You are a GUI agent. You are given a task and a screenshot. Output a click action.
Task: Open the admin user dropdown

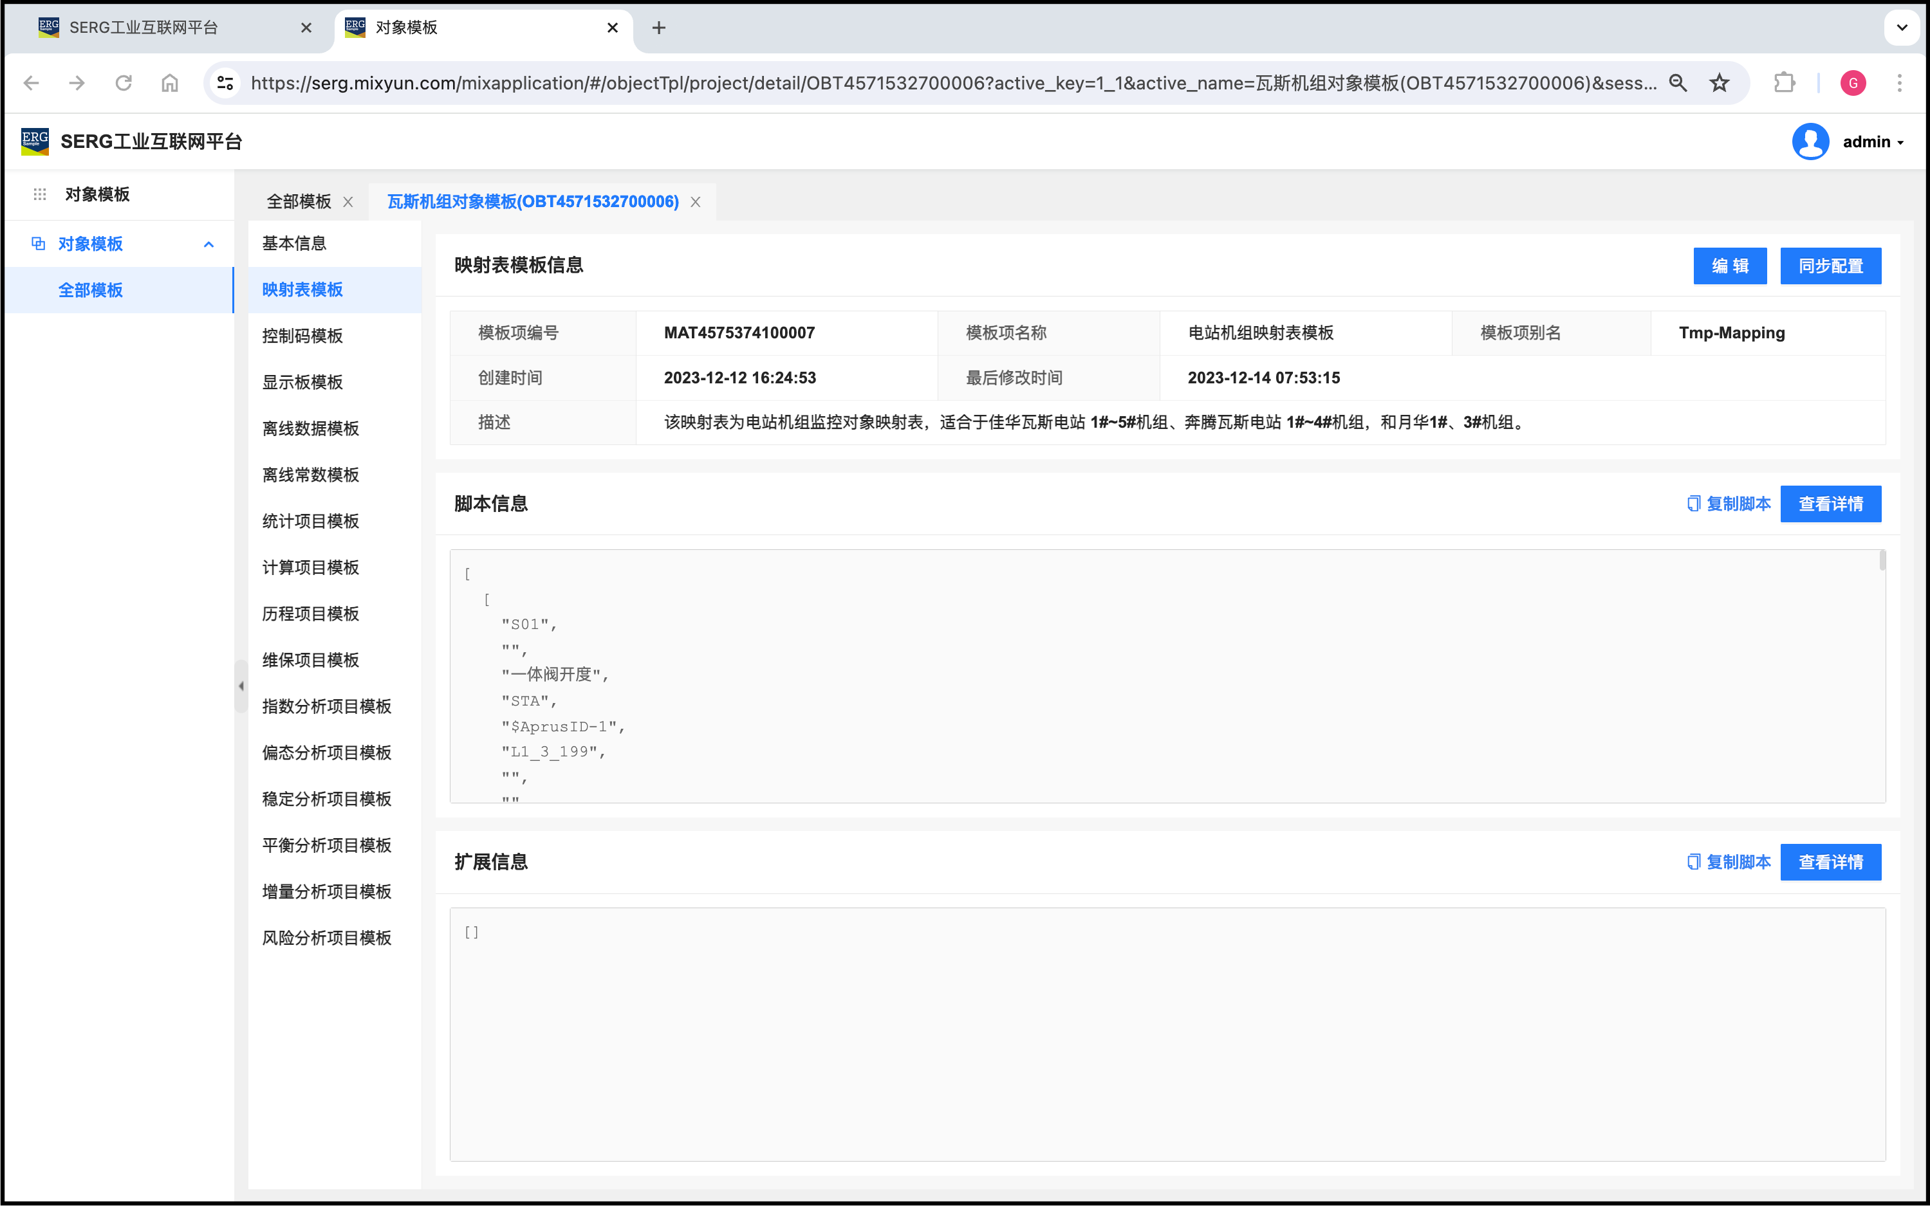[1871, 142]
